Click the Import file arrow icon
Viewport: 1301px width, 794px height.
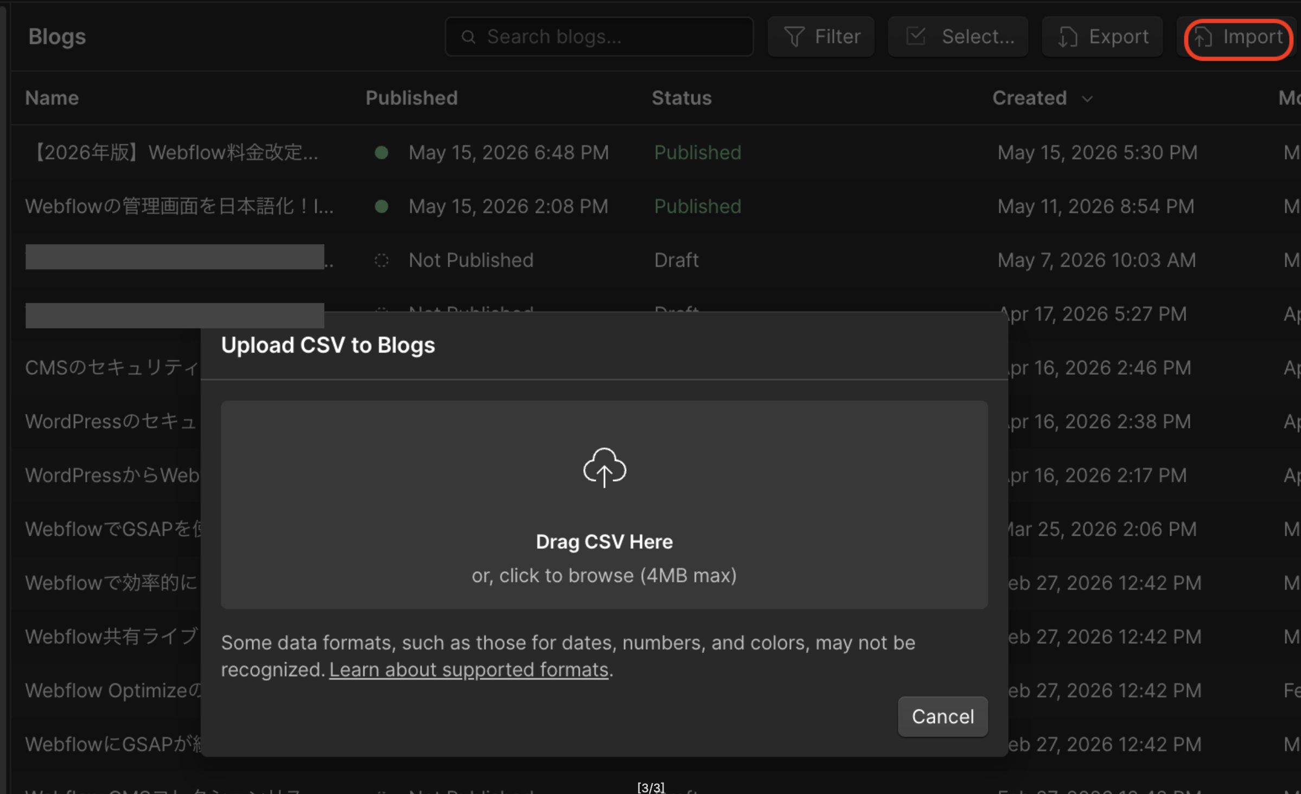tap(1203, 37)
